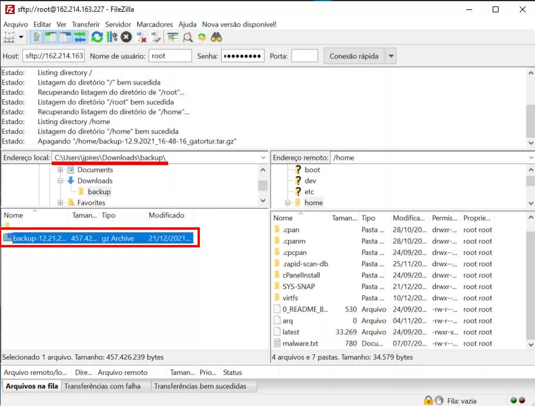Toggle processing of transfer queue
This screenshot has width=535, height=406.
[x=112, y=37]
